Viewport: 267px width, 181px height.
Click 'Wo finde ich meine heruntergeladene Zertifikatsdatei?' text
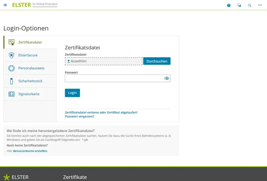(51, 131)
